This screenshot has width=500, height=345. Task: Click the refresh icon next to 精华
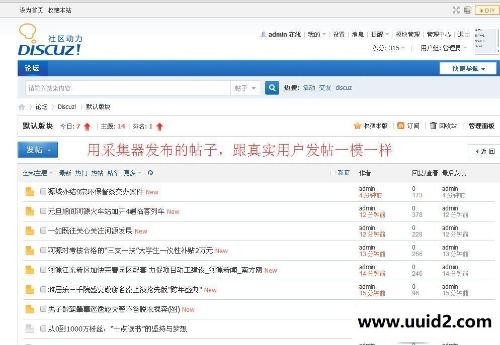click(150, 172)
